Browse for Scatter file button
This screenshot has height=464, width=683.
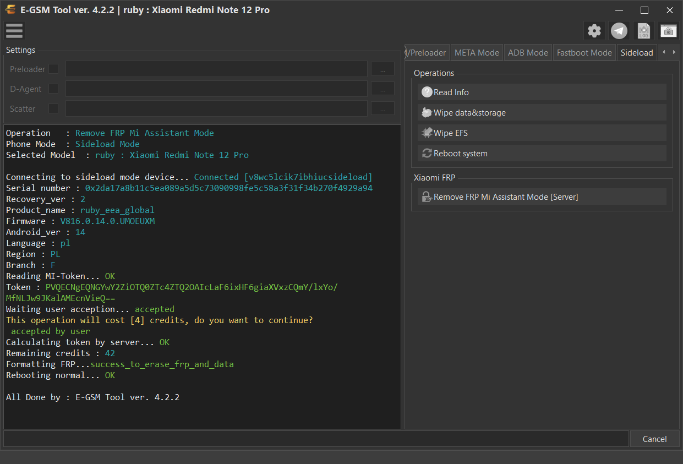(383, 108)
